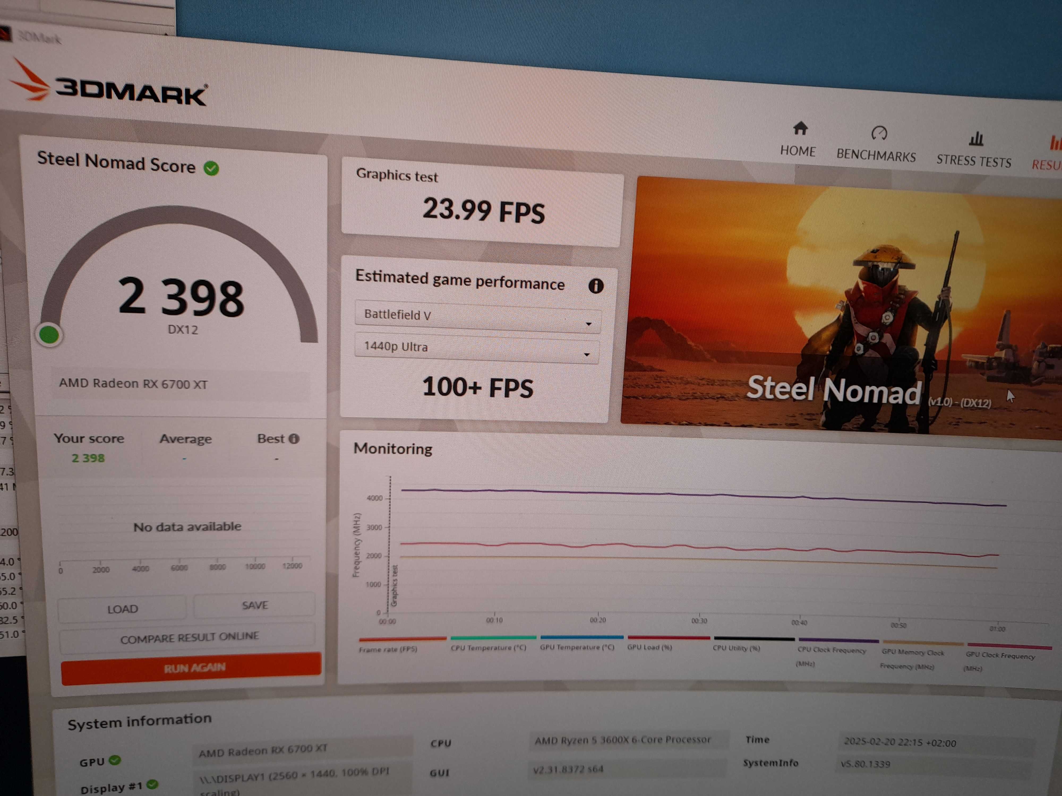Click the AMD Radeon RX 6700 XT label under score
Screen dimensions: 1062x796
tap(134, 384)
